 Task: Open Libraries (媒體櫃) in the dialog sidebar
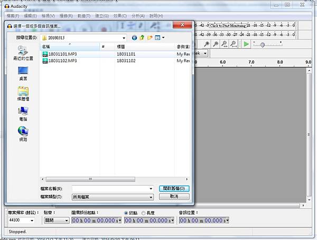pos(23,94)
